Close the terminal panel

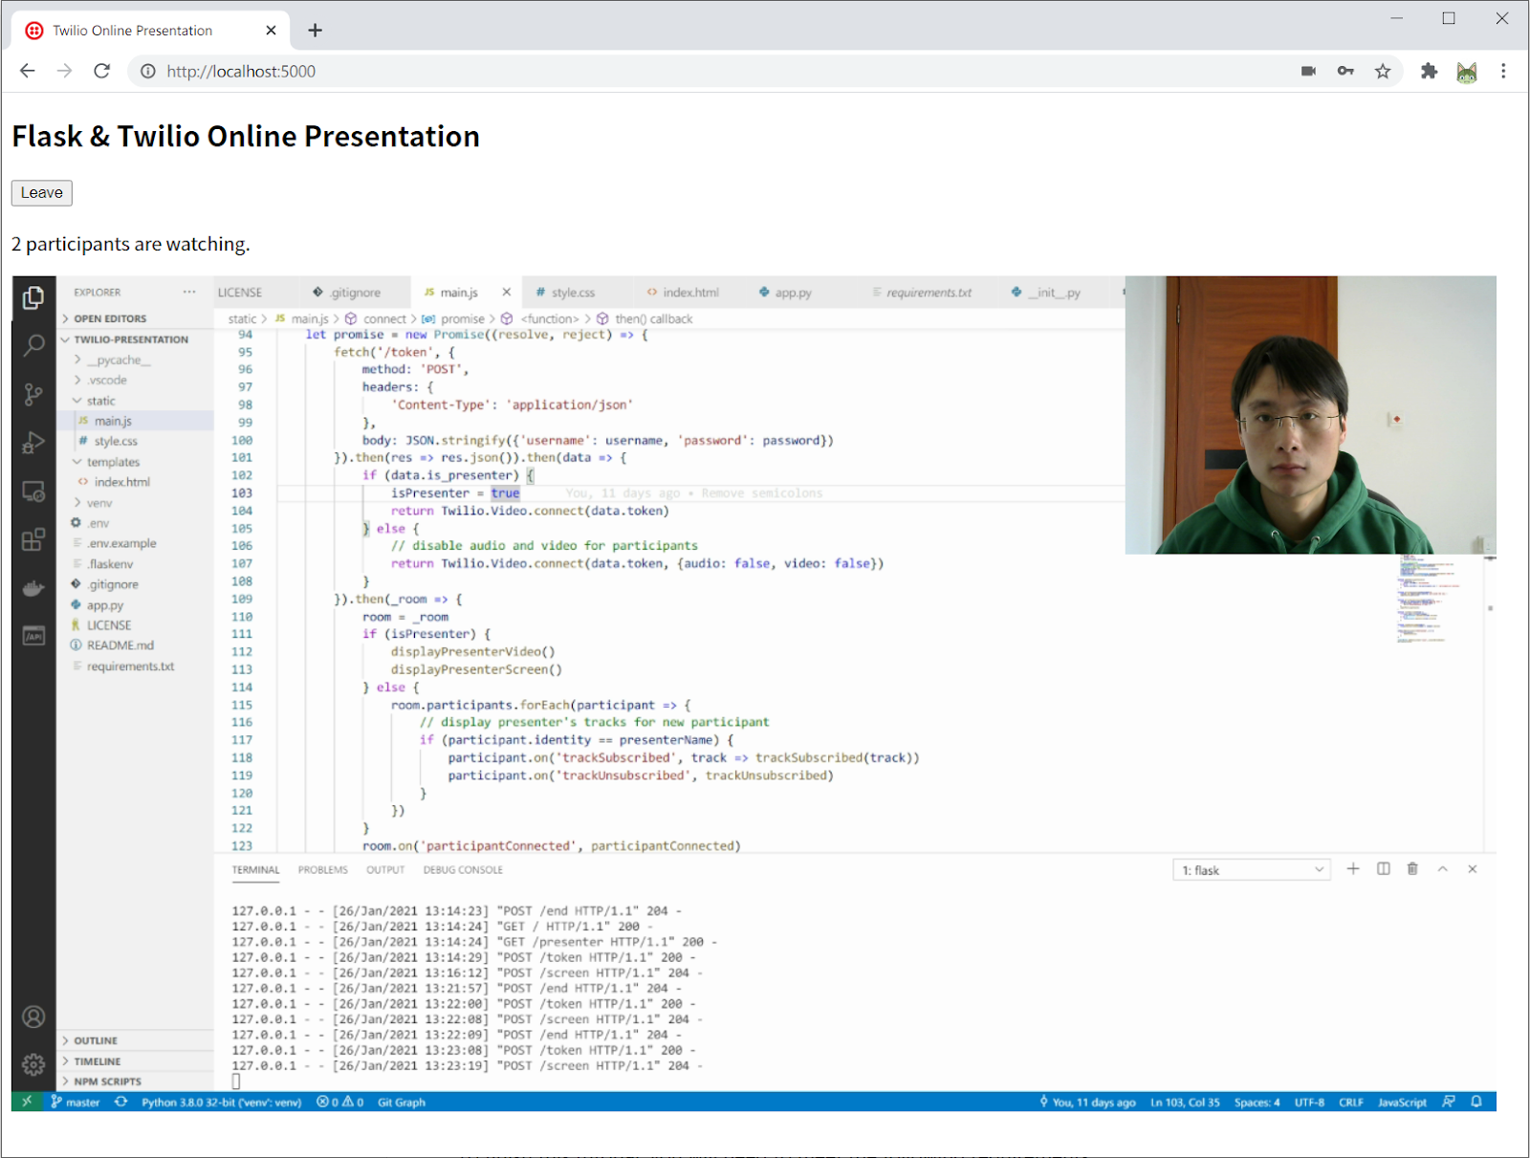coord(1473,869)
